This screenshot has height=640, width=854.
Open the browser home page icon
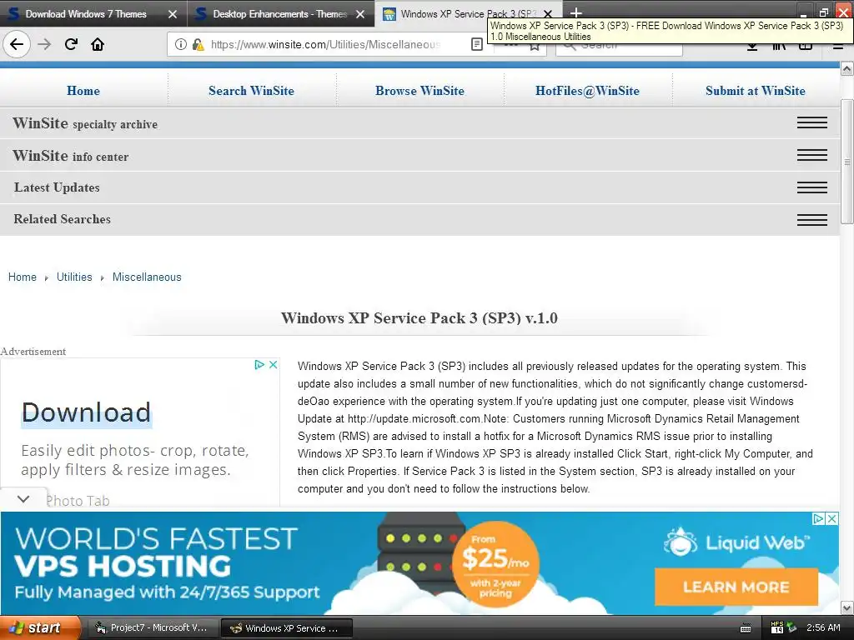98,44
